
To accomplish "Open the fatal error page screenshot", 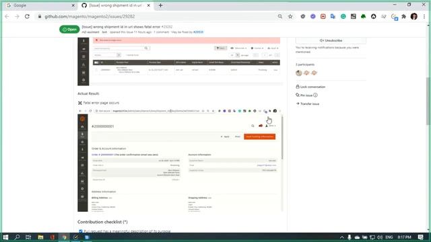I will tap(180, 160).
